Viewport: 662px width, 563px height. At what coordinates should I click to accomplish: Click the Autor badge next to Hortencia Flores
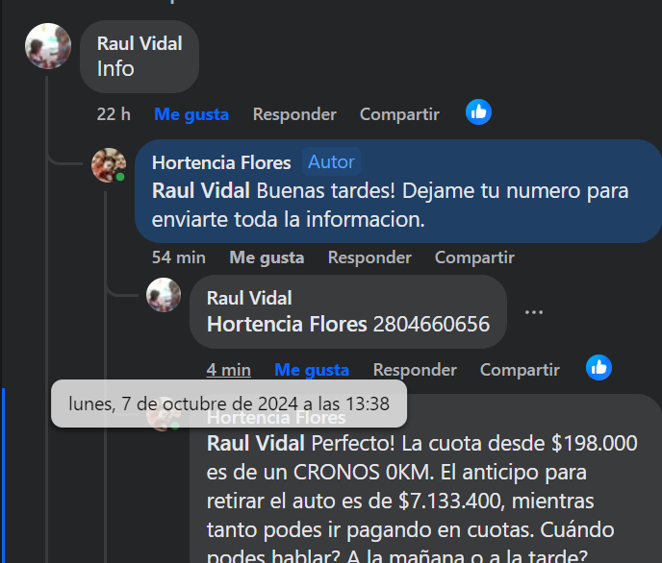click(x=331, y=161)
